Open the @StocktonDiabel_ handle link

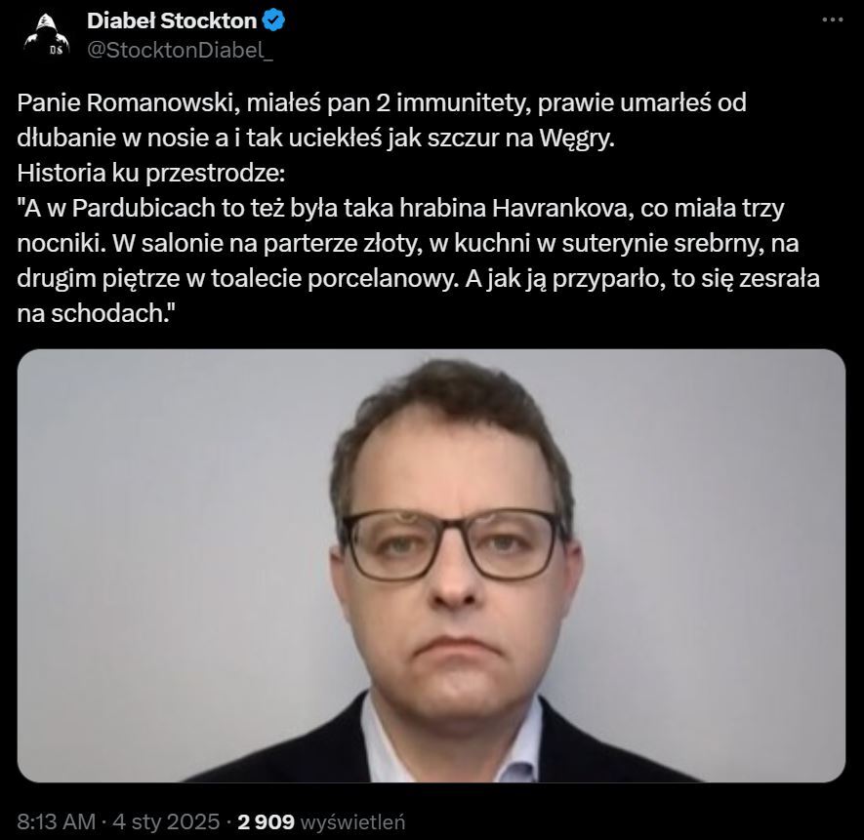(x=180, y=50)
